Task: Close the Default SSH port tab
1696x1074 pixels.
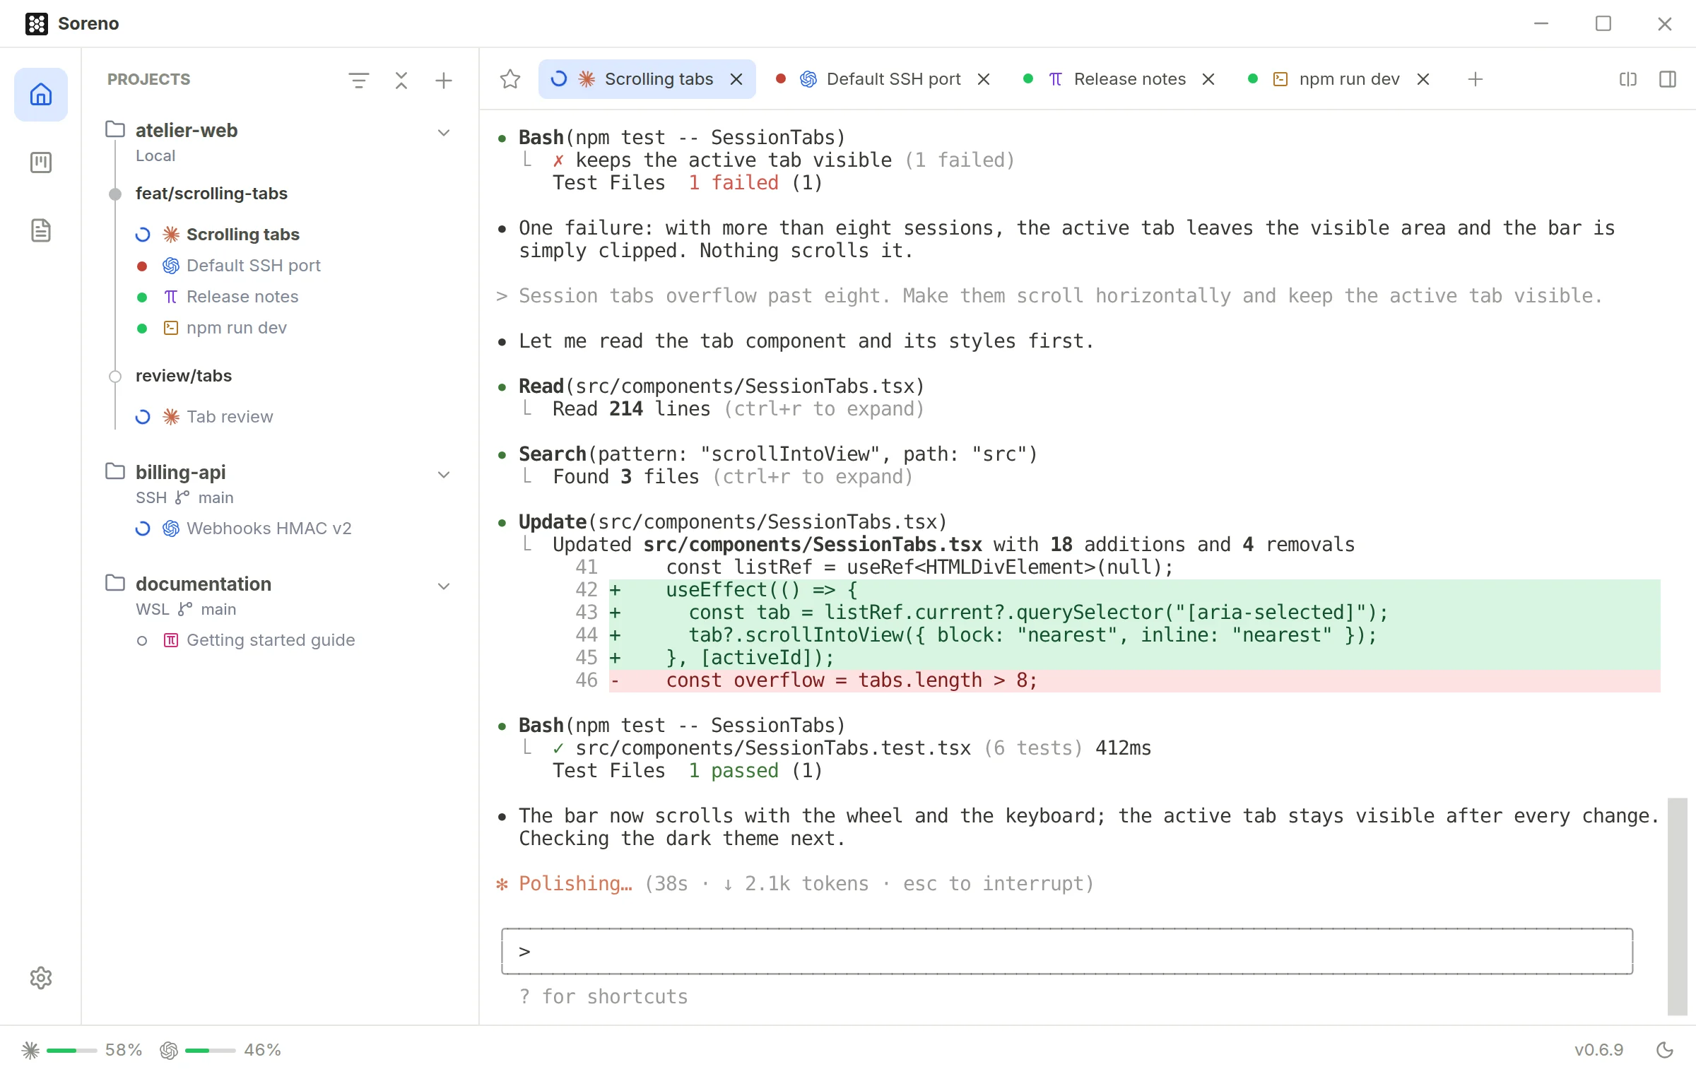Action: [984, 79]
